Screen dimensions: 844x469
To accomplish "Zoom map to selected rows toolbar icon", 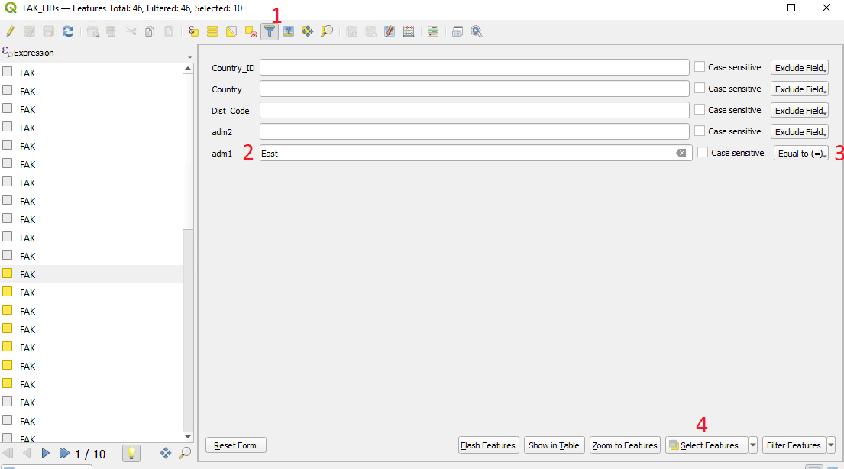I will coord(327,31).
